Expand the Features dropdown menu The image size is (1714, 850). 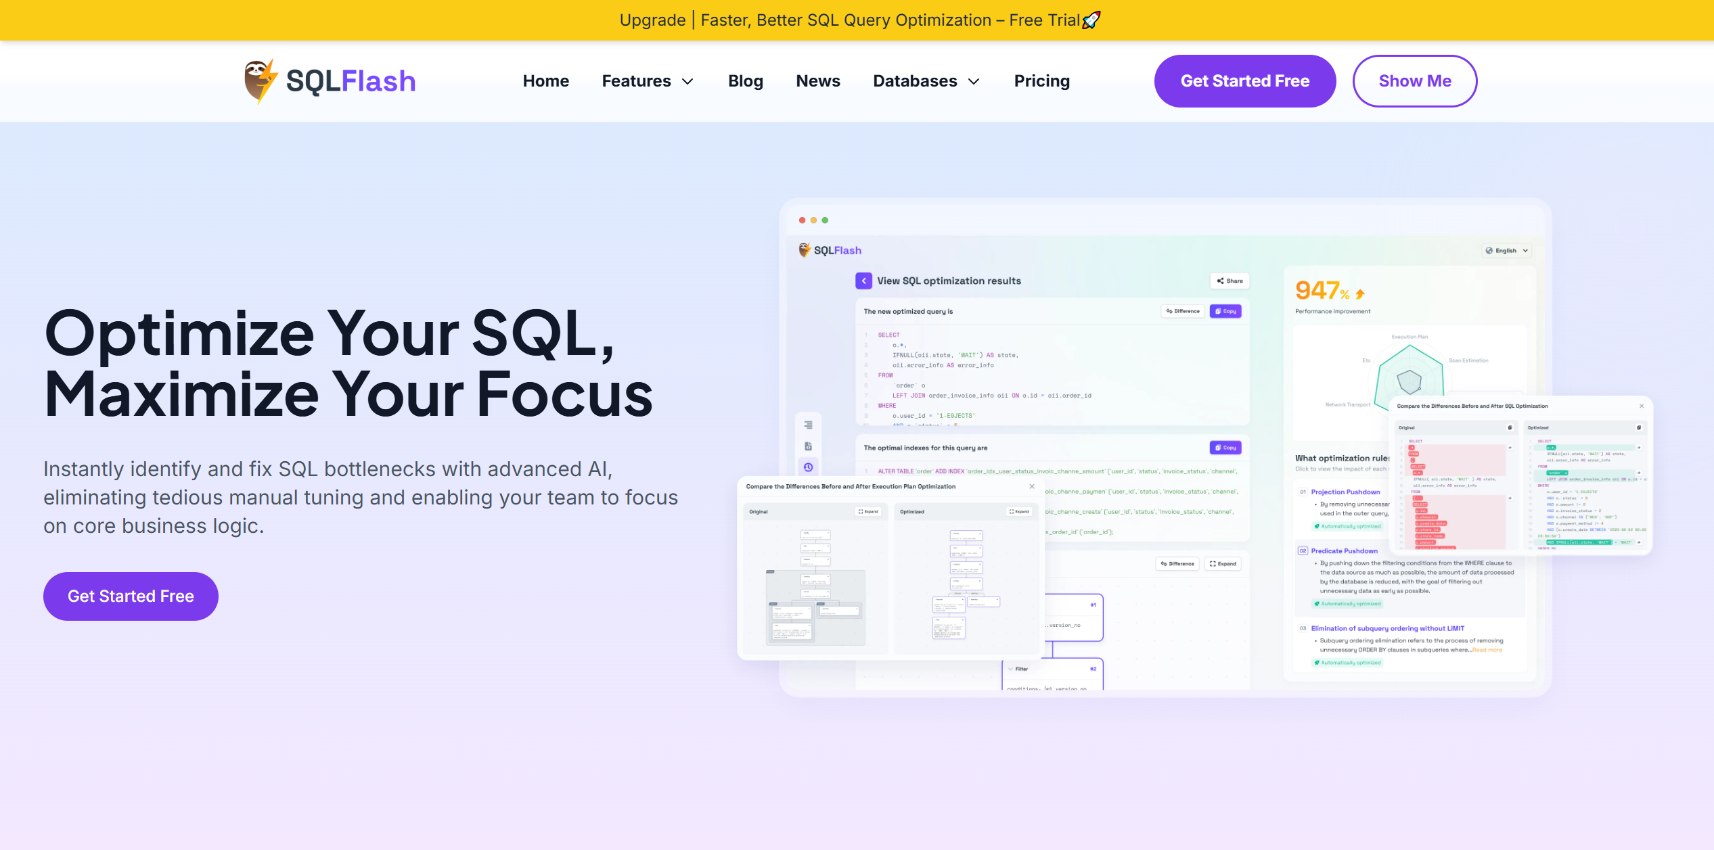point(648,80)
